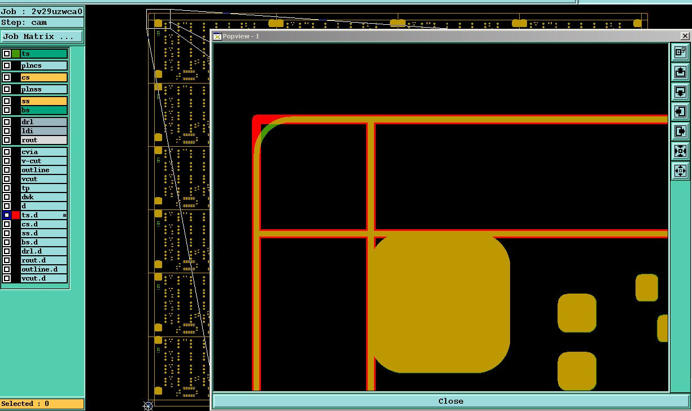692x411 pixels.
Task: Select the vcut.d layer name
Action: pos(44,278)
